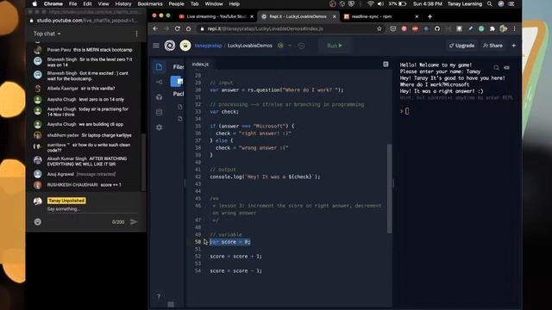The image size is (552, 310).
Task: Run the repl with Run button
Action: (x=335, y=46)
